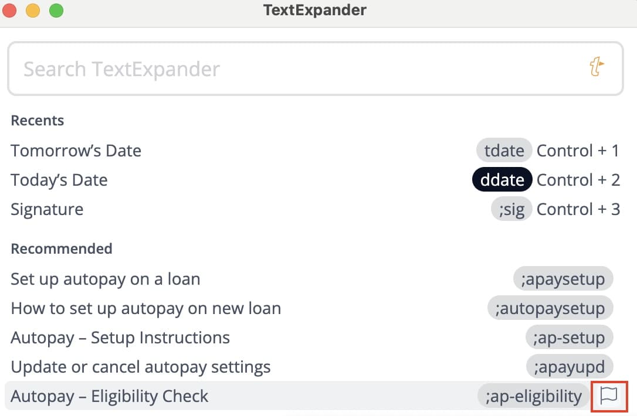This screenshot has height=416, width=637.
Task: Click the tdate abbreviation badge
Action: click(504, 151)
